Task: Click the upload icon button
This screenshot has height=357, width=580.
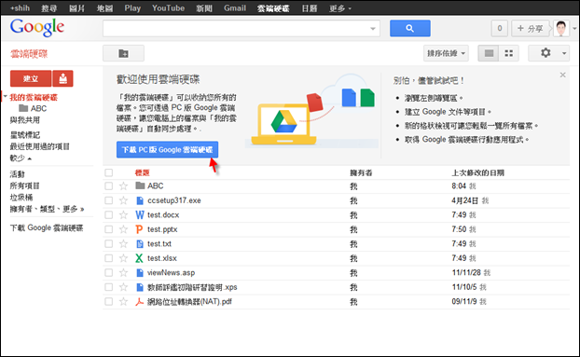Action: [62, 78]
